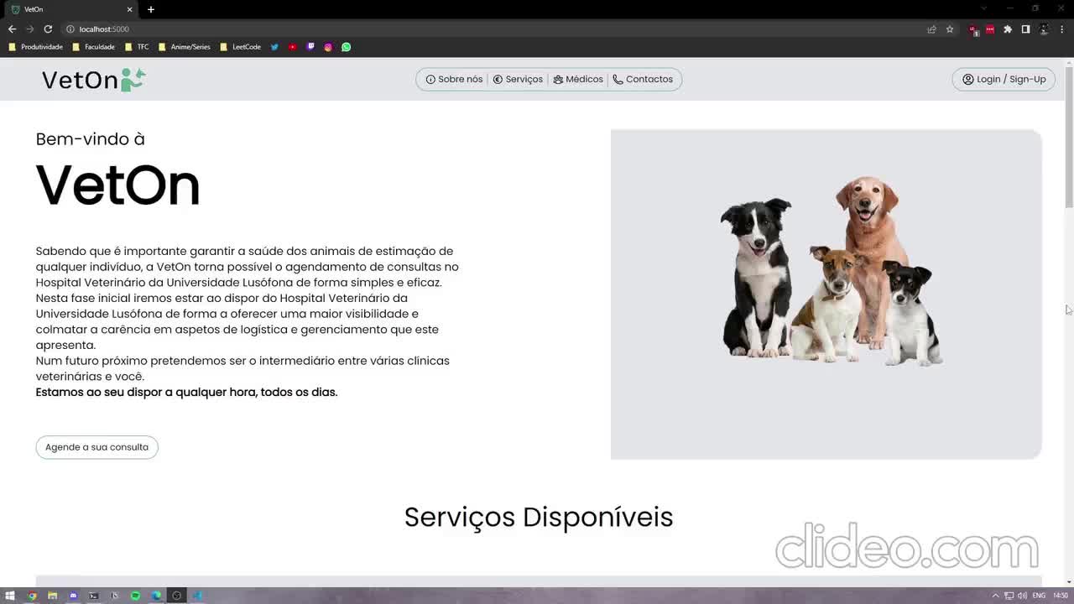Open OBS Studio from the taskbar
This screenshot has width=1074, height=604.
click(x=176, y=596)
